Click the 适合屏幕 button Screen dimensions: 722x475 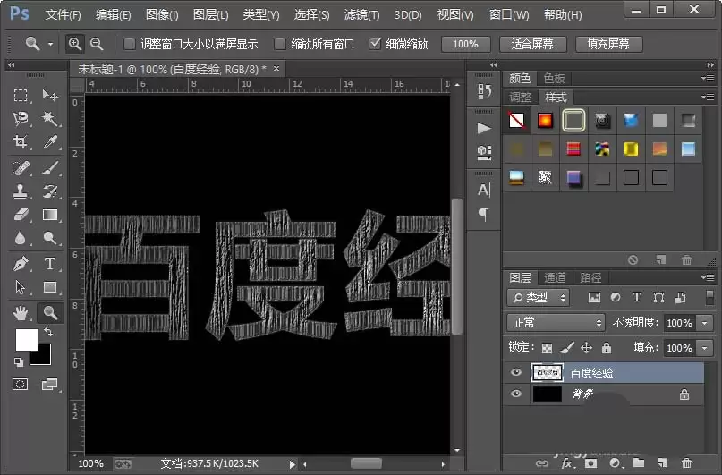coord(532,44)
